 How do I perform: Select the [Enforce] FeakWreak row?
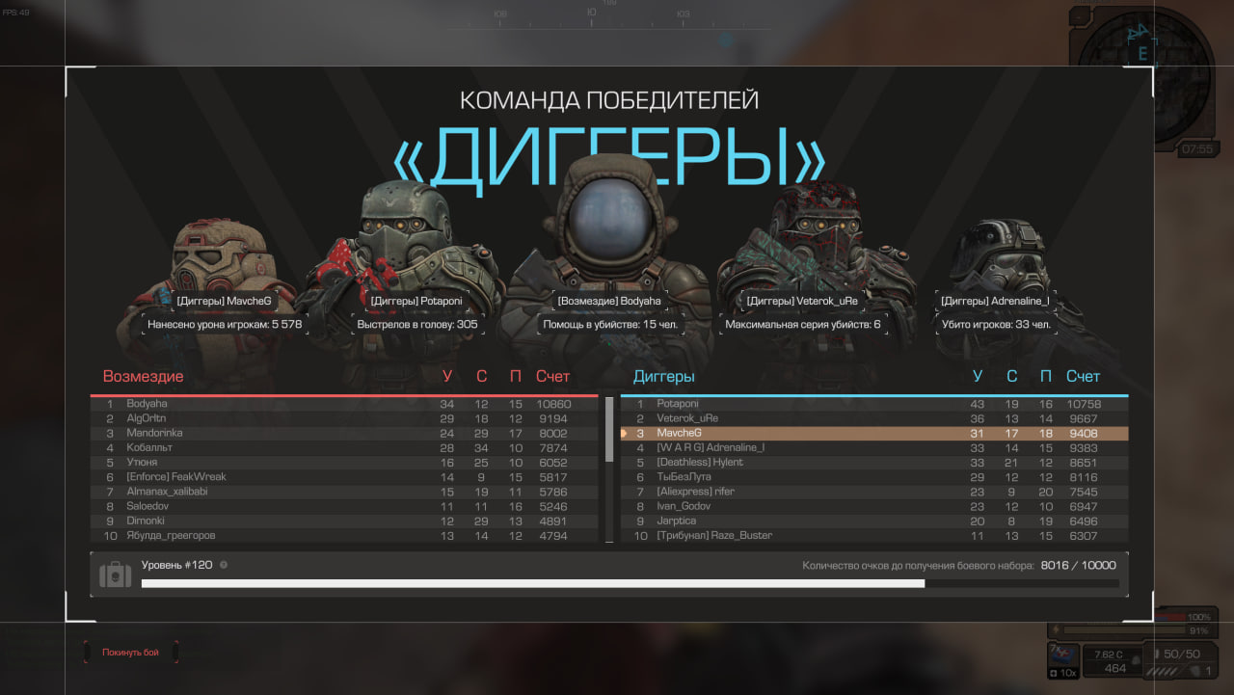[x=344, y=477]
